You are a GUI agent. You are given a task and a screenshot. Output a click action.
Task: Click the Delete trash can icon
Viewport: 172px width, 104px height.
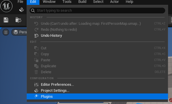[x=36, y=72]
